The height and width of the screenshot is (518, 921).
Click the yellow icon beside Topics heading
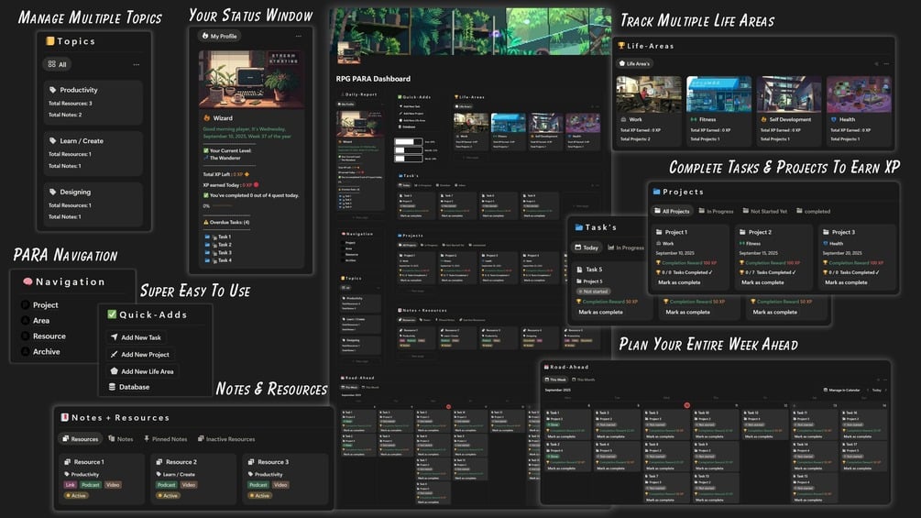[49, 41]
